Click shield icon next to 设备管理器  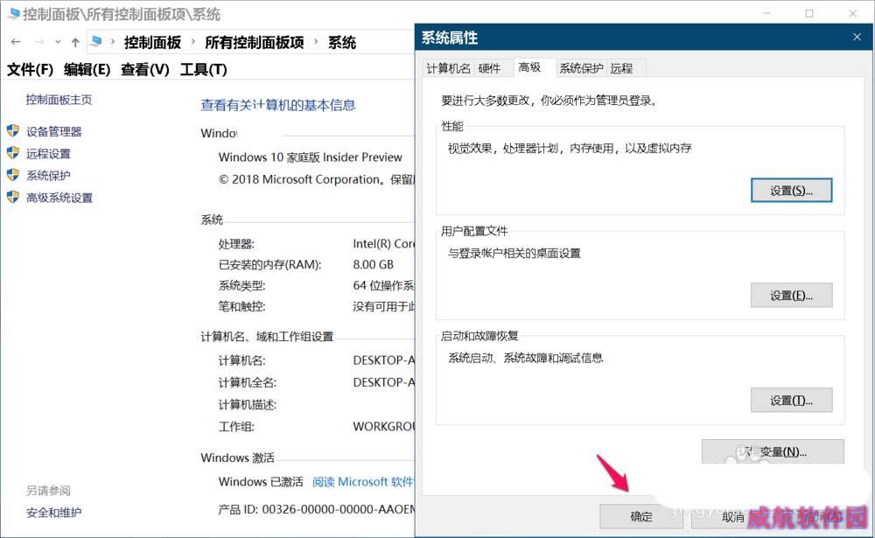[x=13, y=130]
